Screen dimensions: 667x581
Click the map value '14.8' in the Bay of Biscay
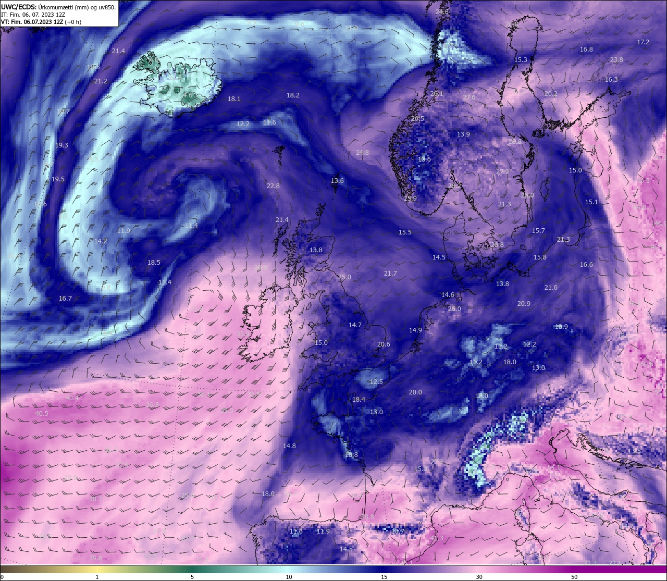289,446
